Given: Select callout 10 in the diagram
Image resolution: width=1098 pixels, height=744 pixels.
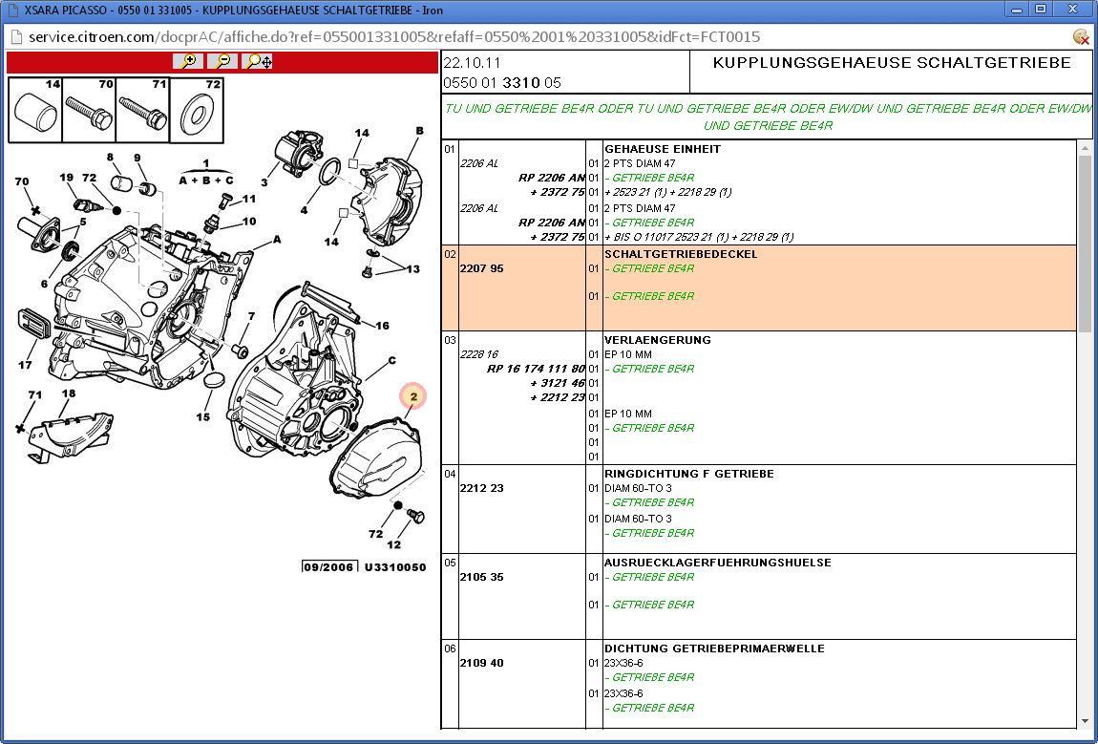Looking at the screenshot, I should [249, 222].
